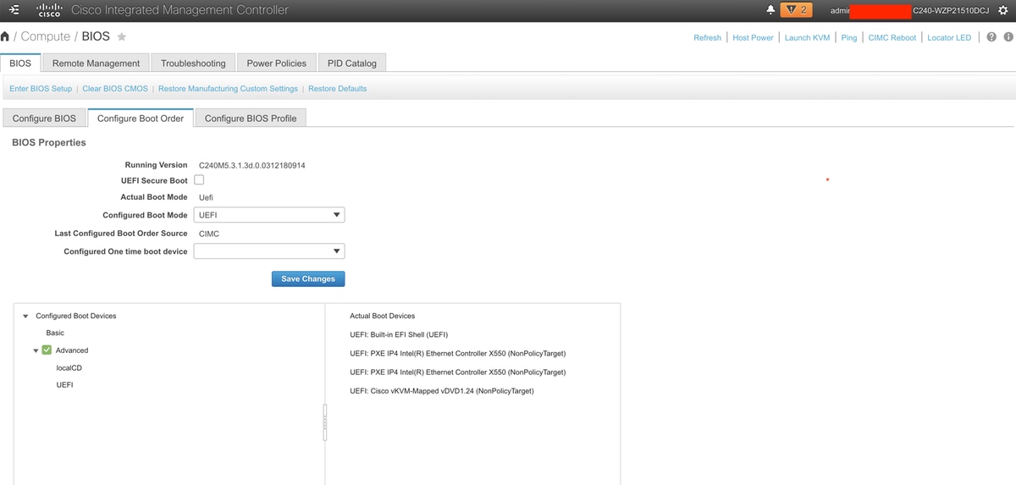Open the Power Policies tab
Screen dimensions: 1016x485
[x=276, y=63]
